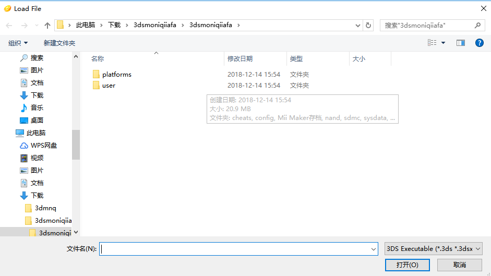Click the Up one level arrow icon

[x=47, y=25]
